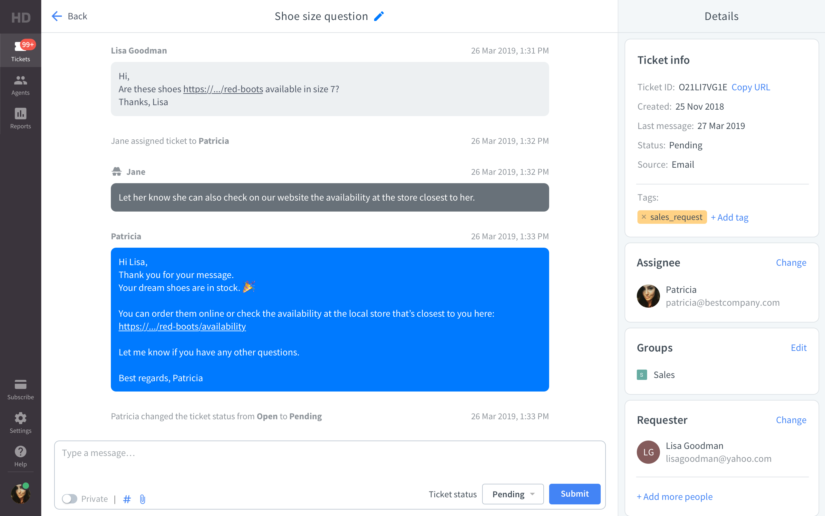The height and width of the screenshot is (516, 825).
Task: Change the assignee Patricia
Action: [791, 263]
